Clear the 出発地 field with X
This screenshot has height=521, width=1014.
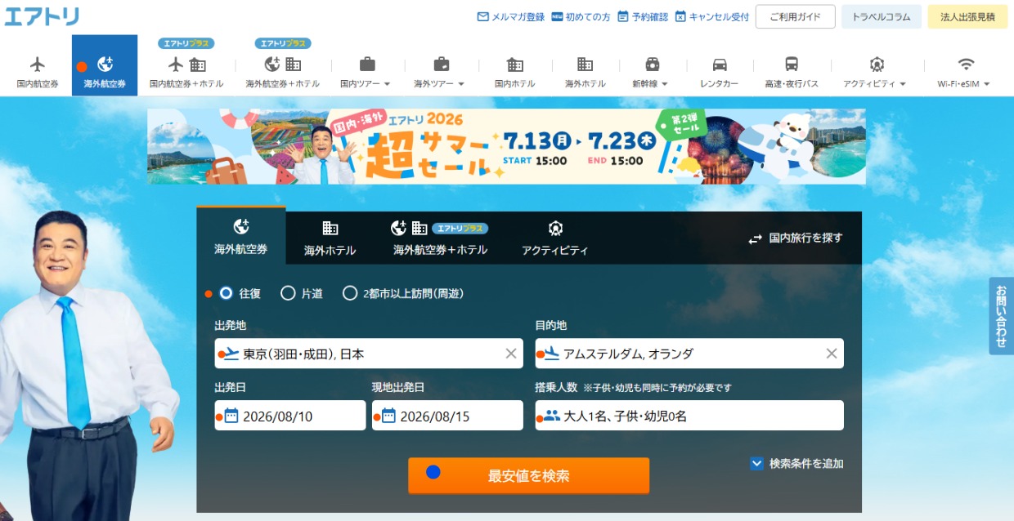point(511,354)
